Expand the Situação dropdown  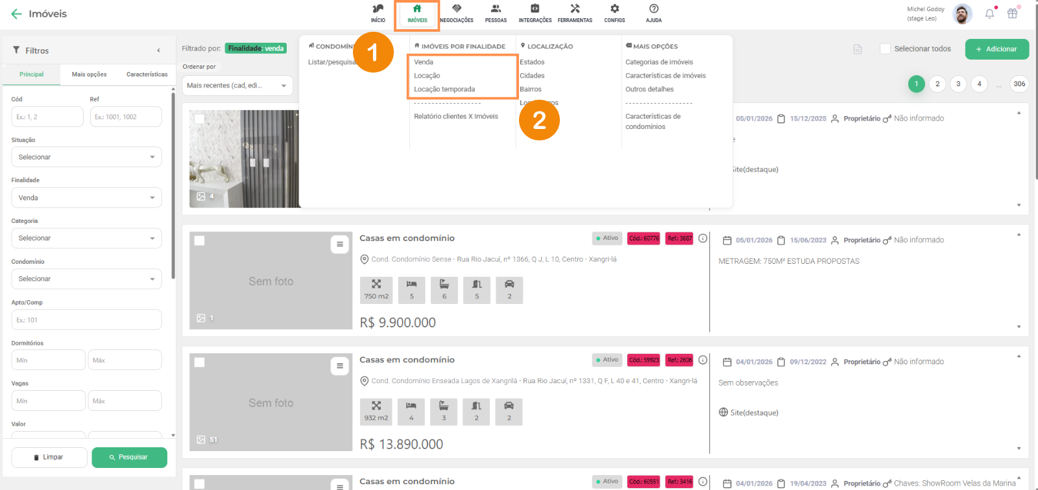pos(86,157)
